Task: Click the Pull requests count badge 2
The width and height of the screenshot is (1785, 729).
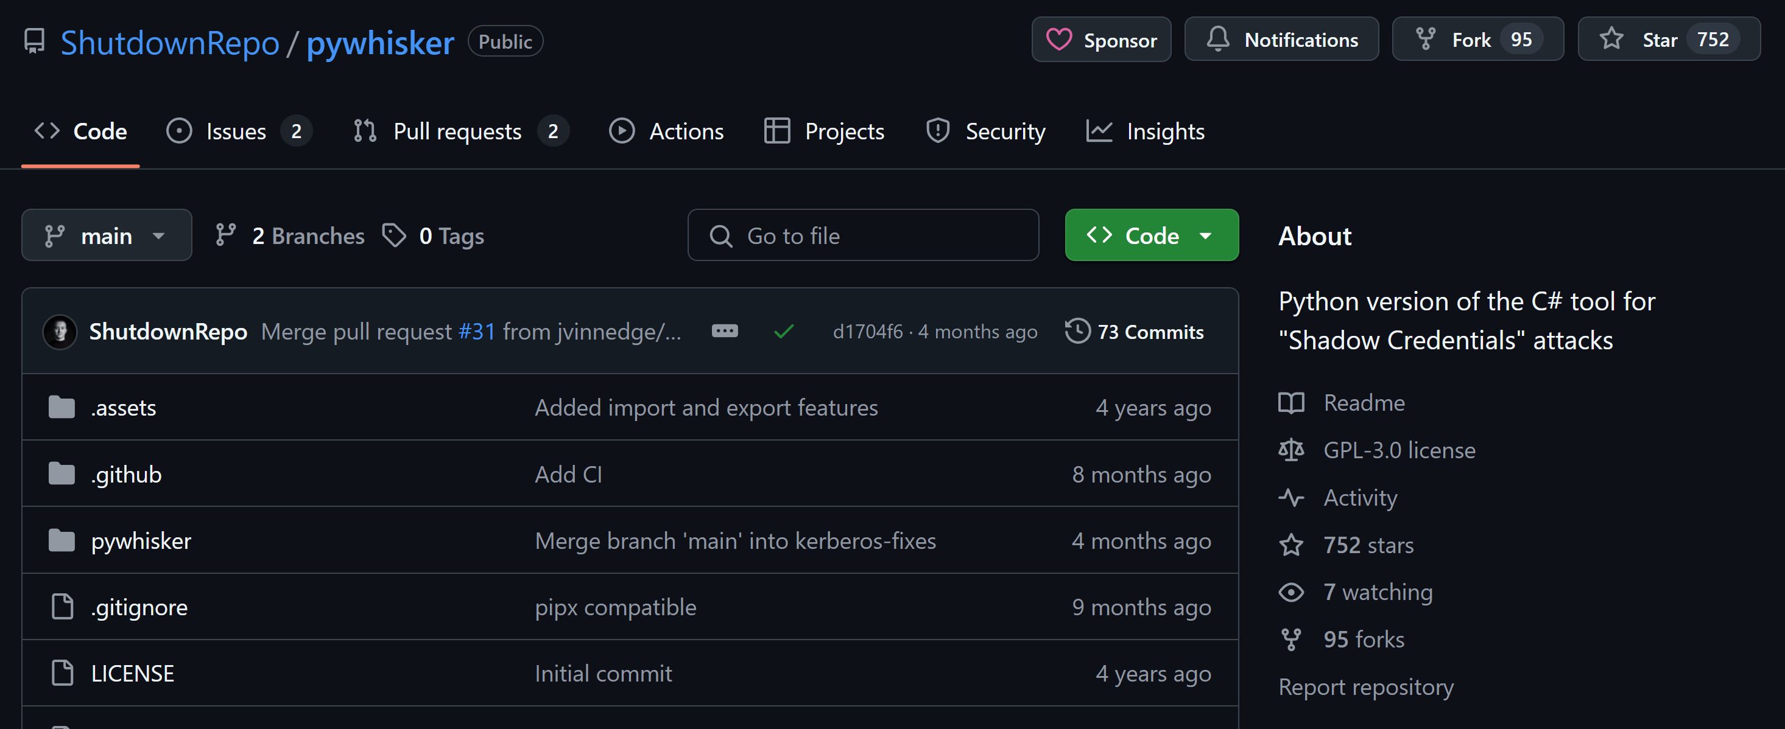Action: (552, 131)
